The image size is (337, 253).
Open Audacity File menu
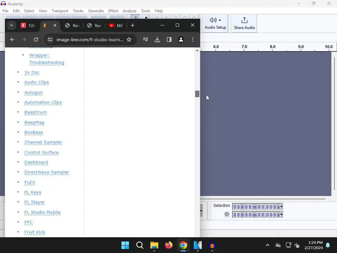tap(5, 11)
